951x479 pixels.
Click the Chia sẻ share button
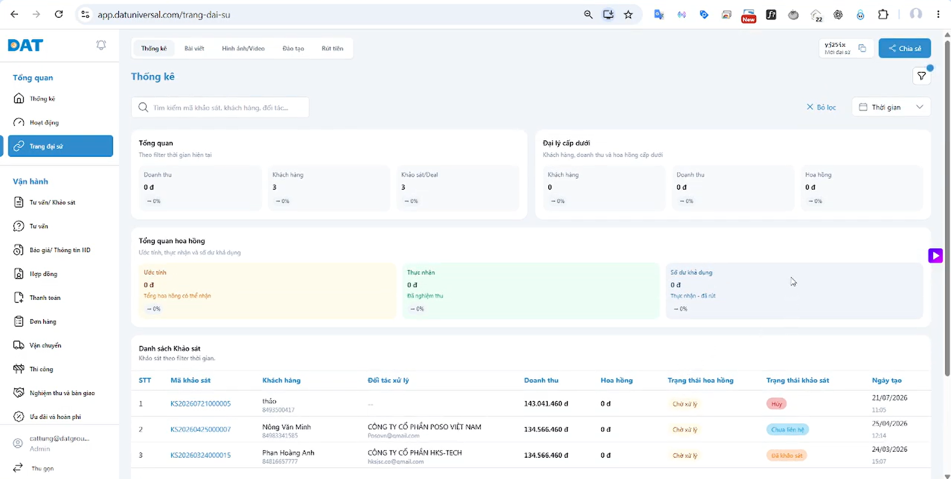904,48
